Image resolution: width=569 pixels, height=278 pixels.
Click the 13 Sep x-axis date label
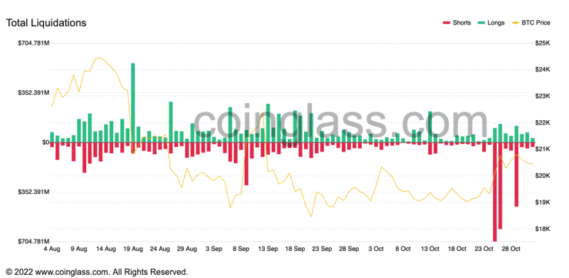[267, 250]
